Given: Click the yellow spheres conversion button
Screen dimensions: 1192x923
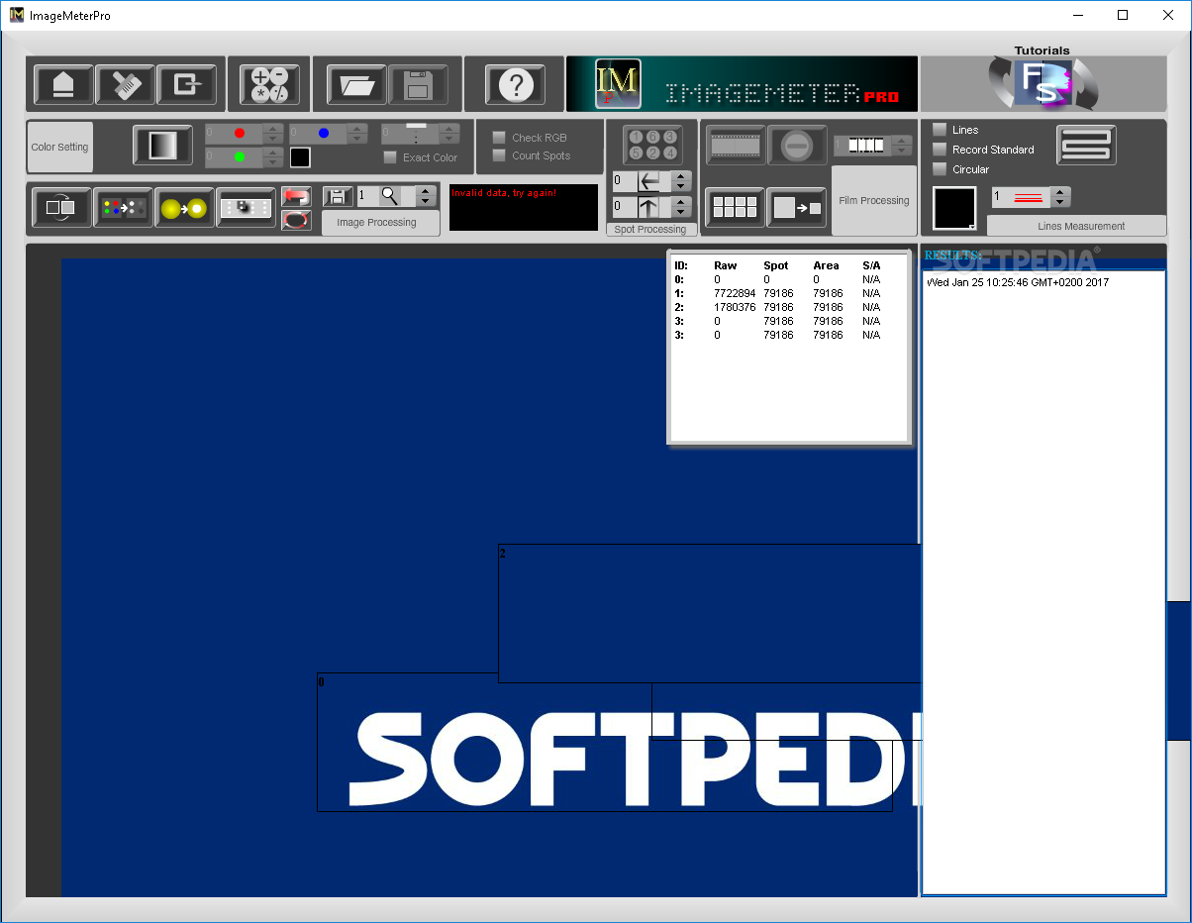Looking at the screenshot, I should (x=184, y=208).
